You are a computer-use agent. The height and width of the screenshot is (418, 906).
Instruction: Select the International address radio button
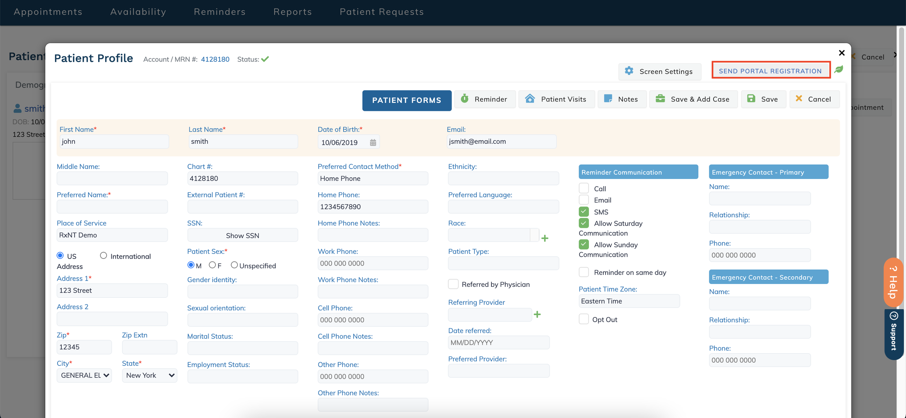(104, 256)
